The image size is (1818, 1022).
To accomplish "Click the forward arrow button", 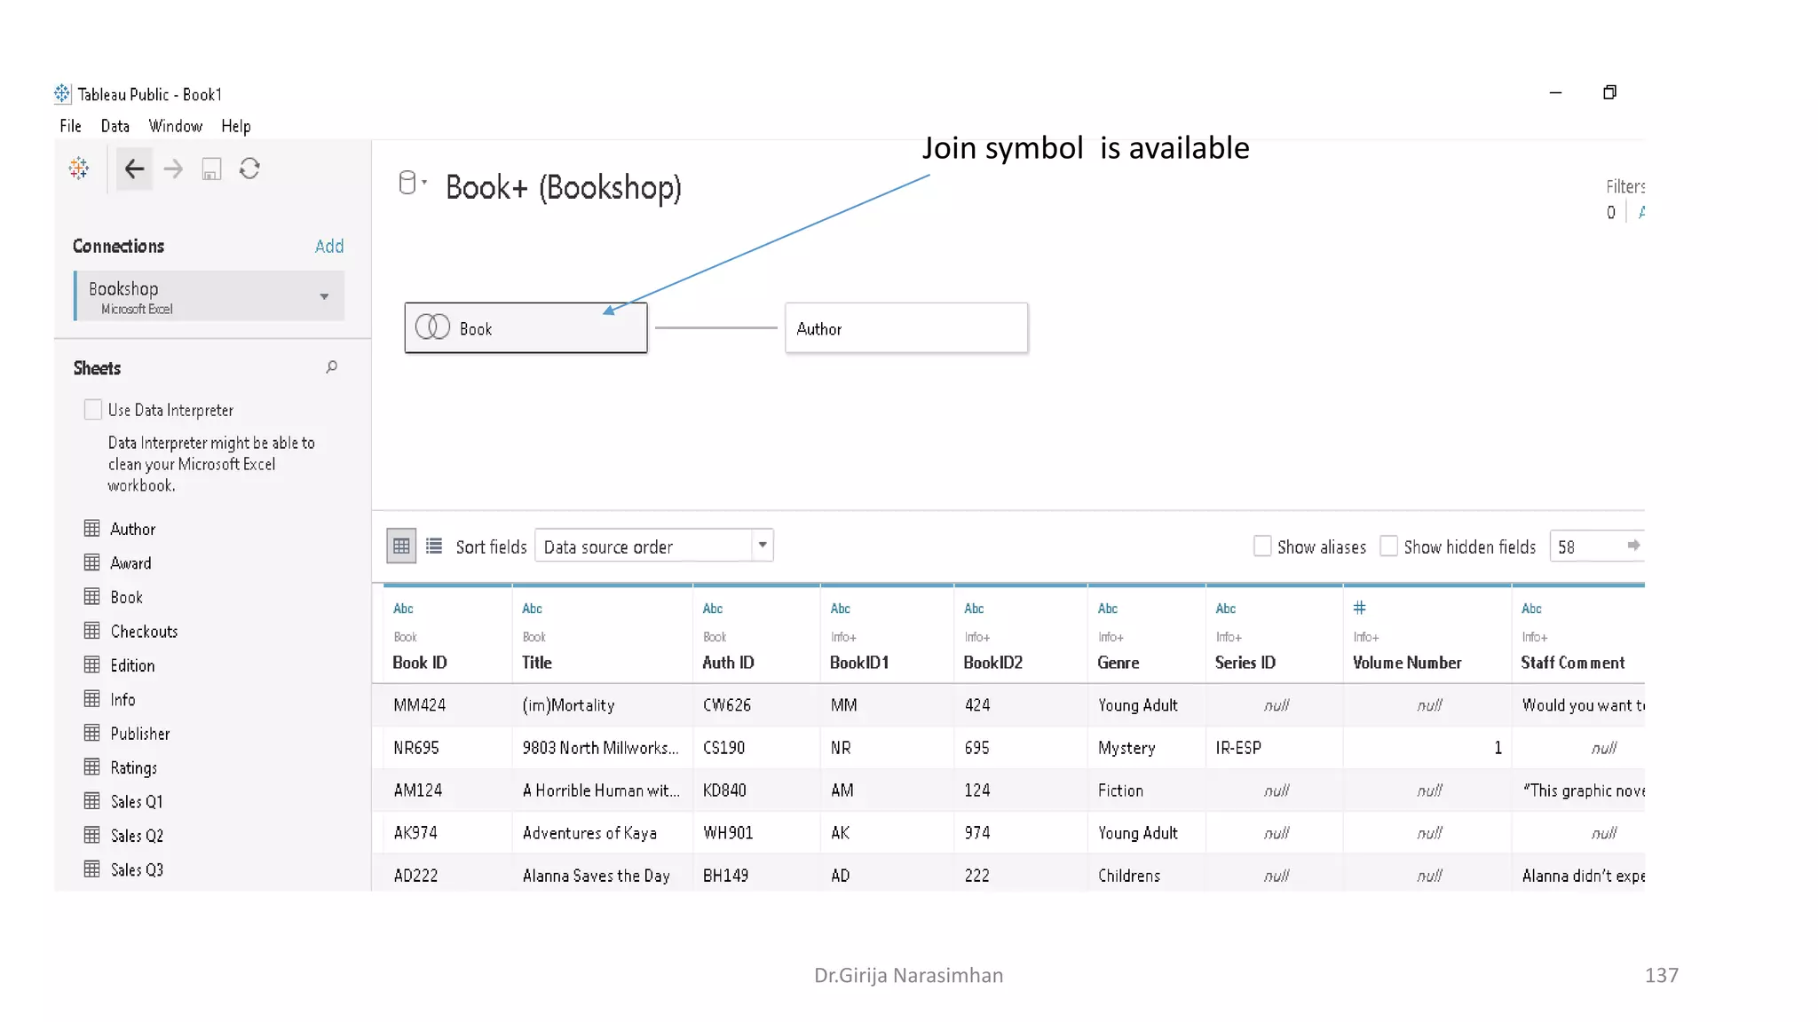I will [173, 169].
